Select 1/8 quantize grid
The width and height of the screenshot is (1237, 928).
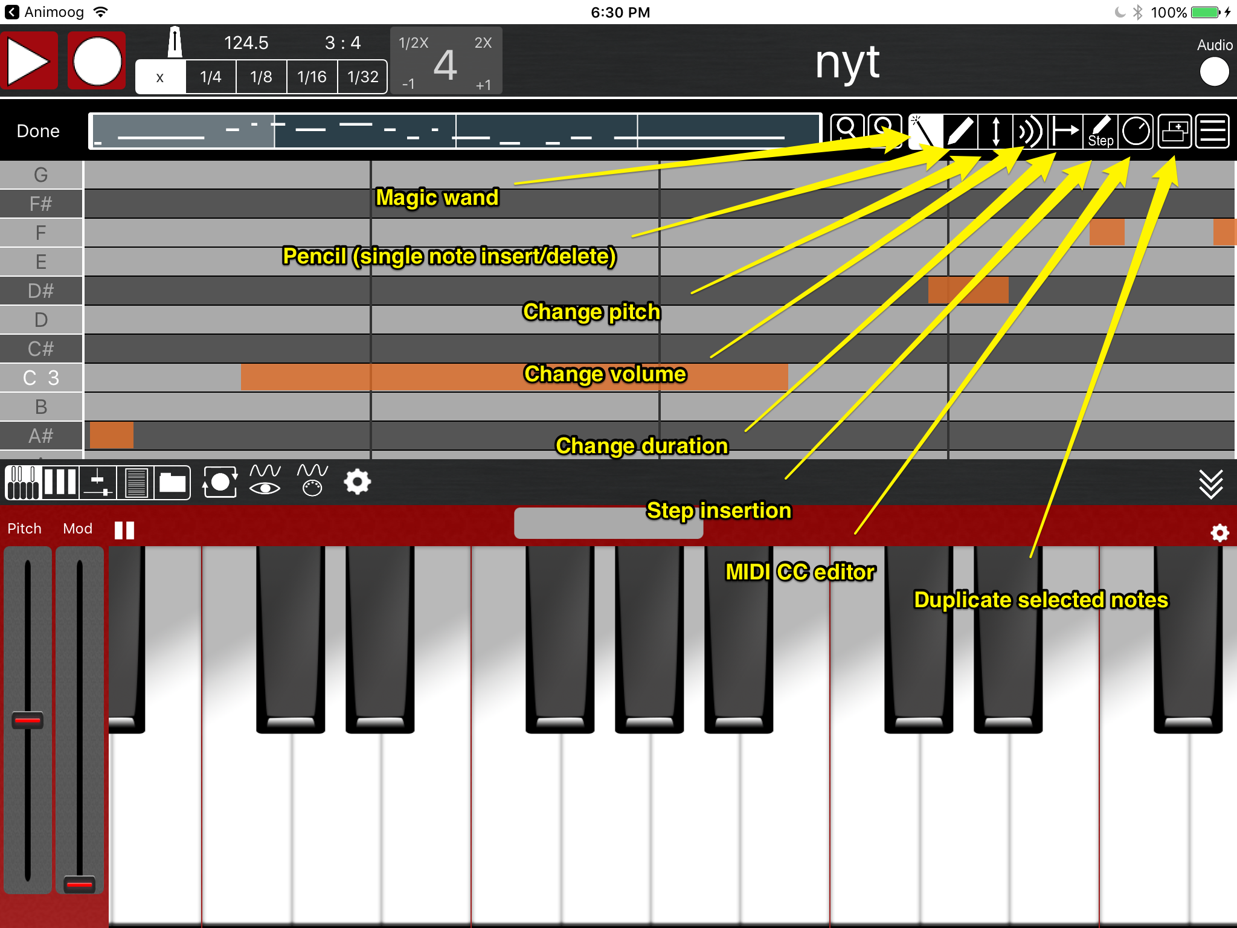(x=262, y=77)
